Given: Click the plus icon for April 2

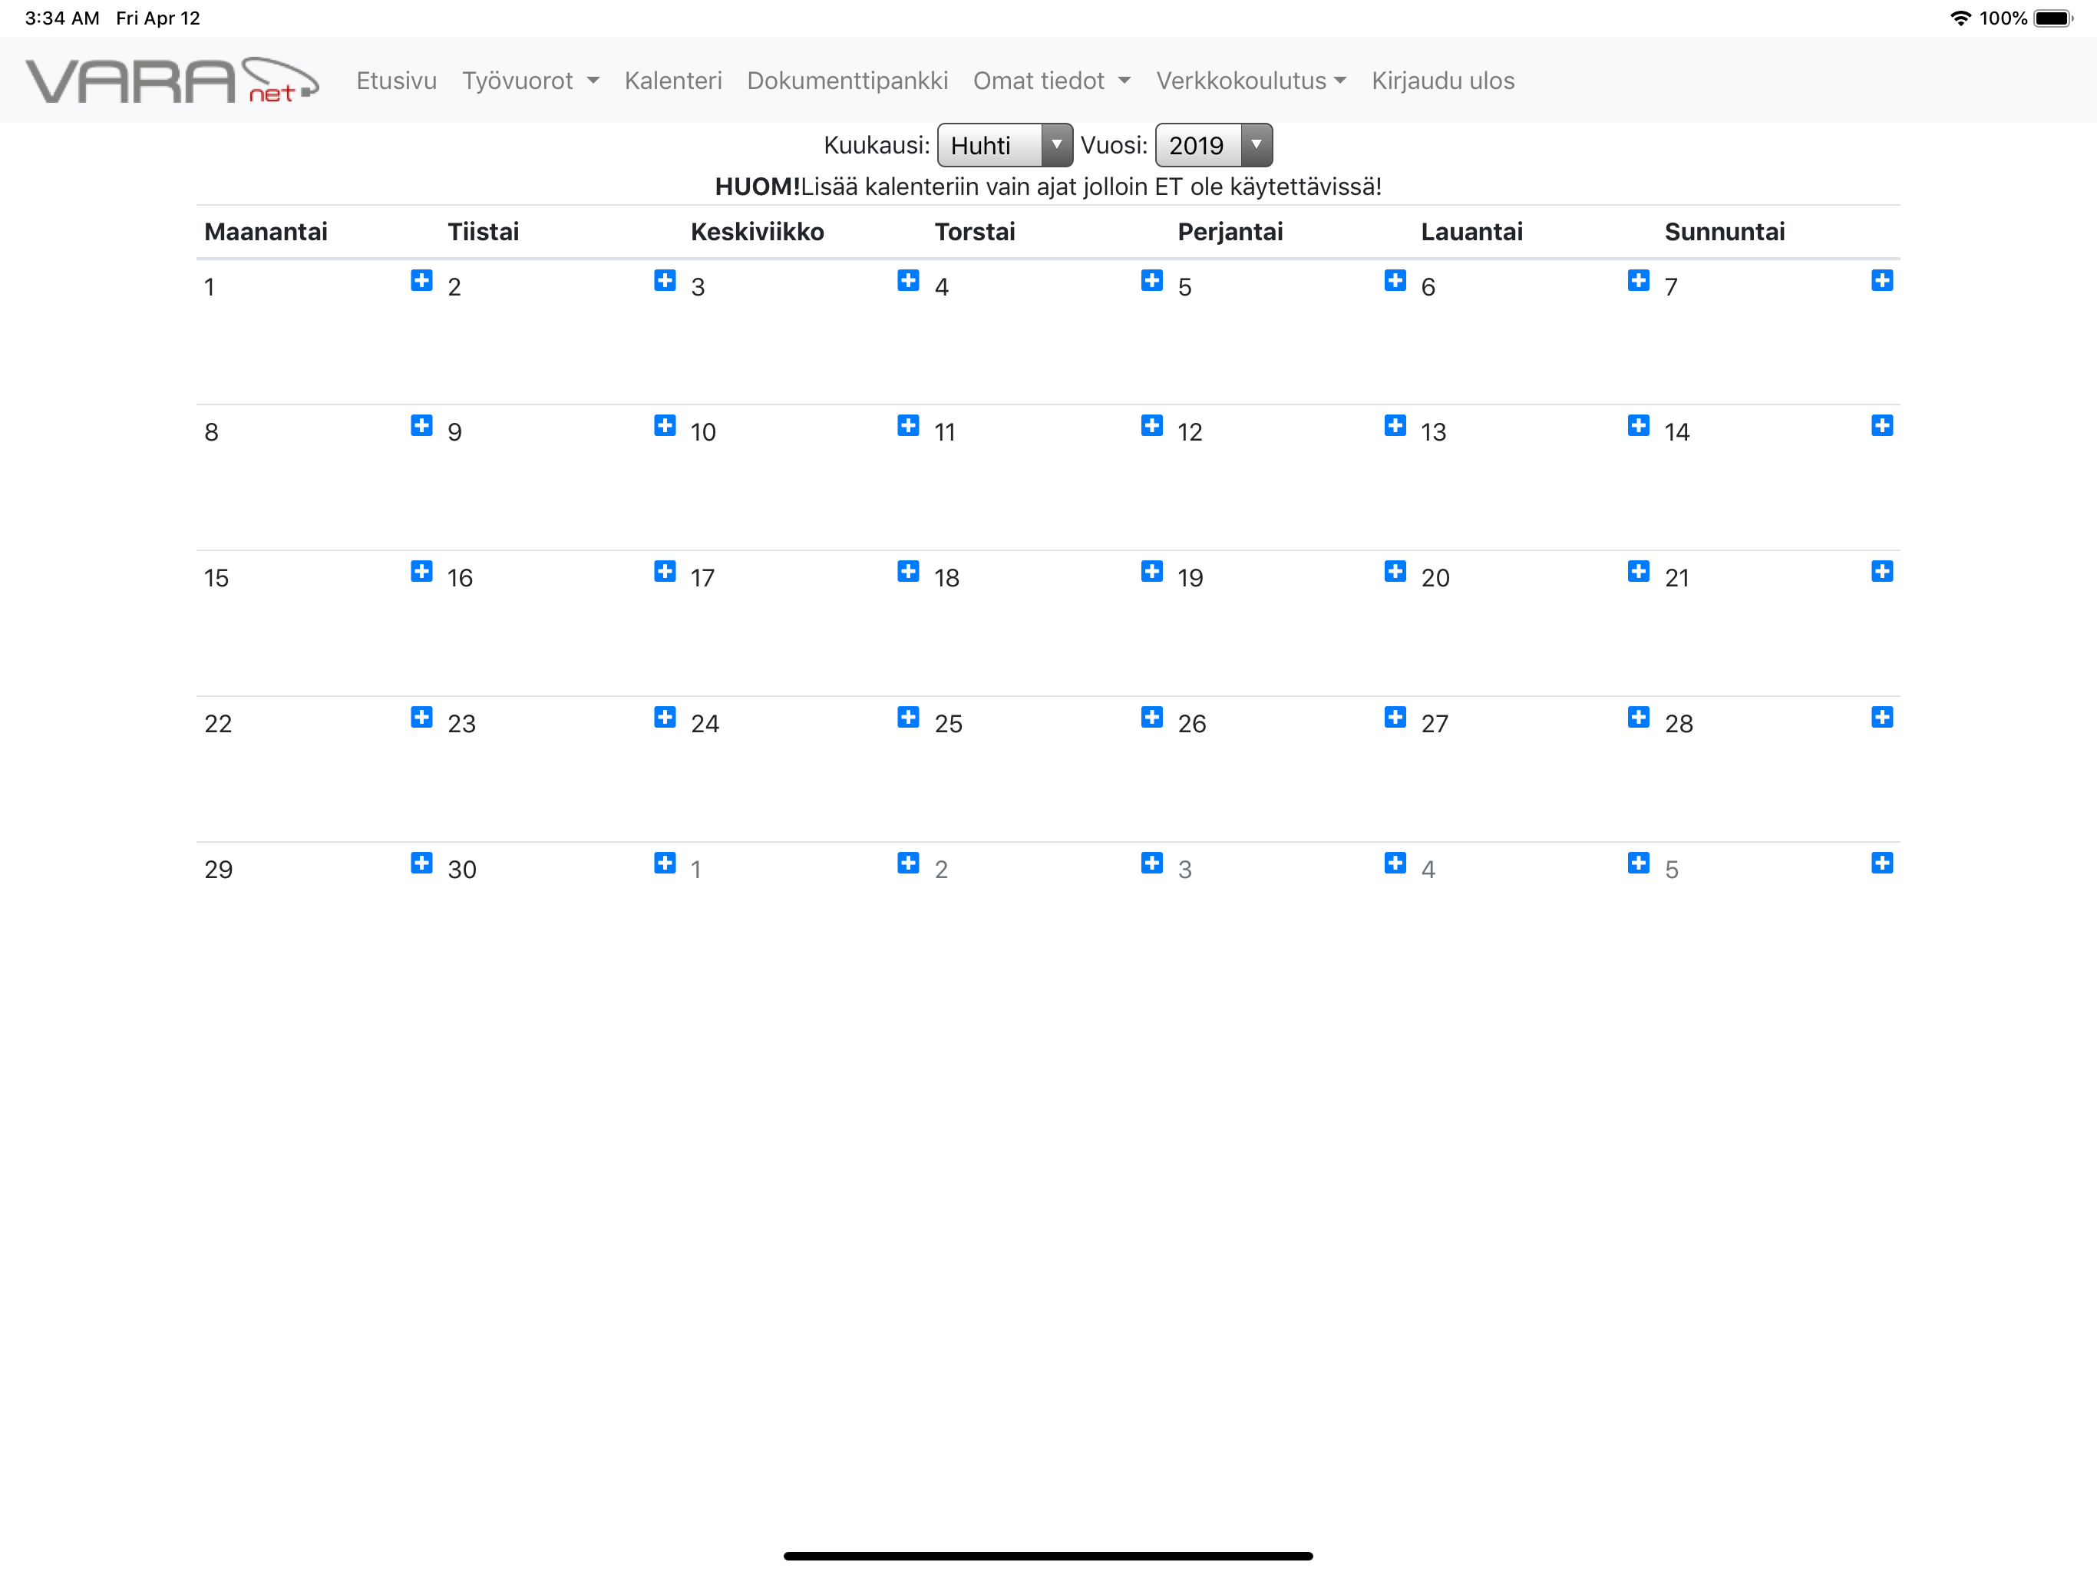Looking at the screenshot, I should (x=665, y=279).
